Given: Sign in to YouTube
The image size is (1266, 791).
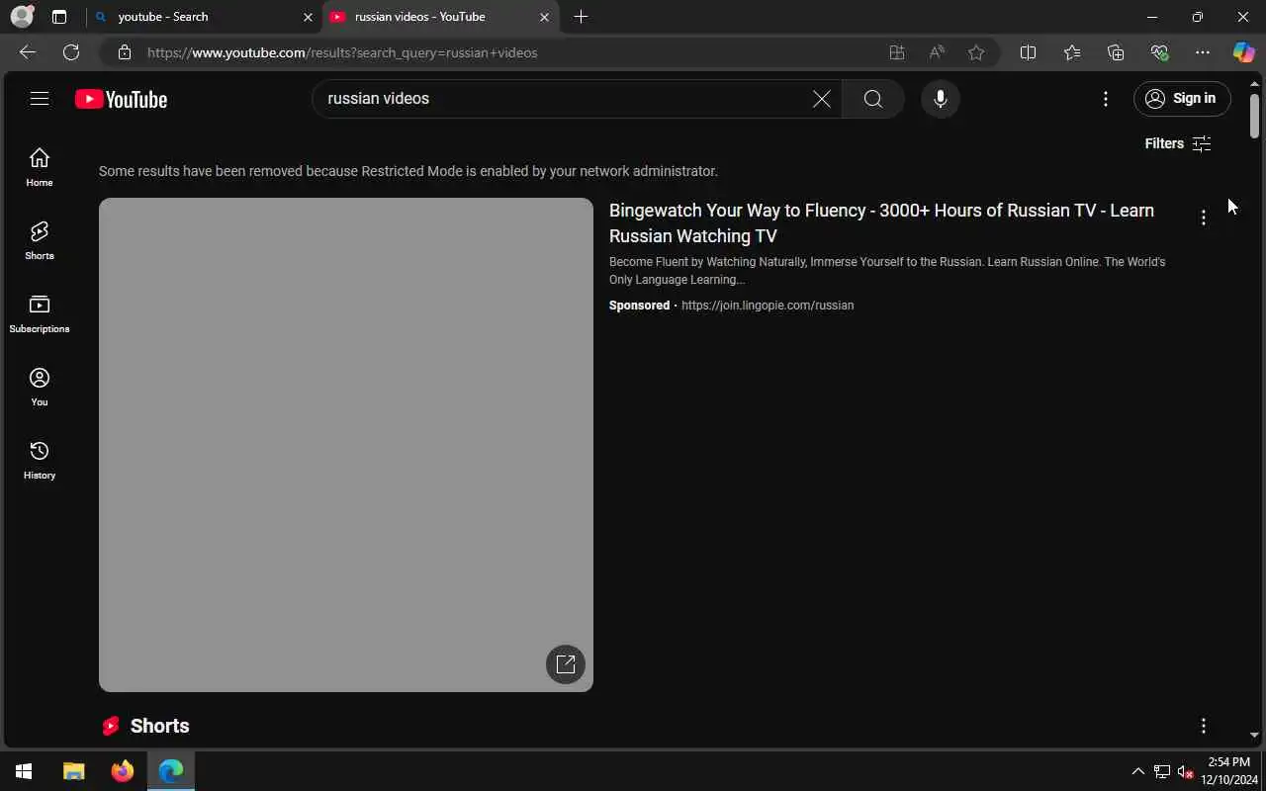Looking at the screenshot, I should tap(1181, 98).
